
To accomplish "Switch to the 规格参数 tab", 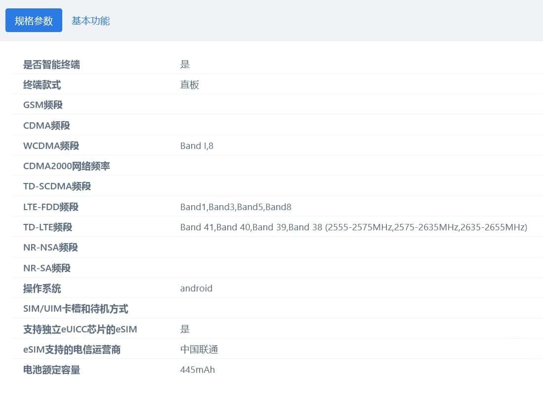I will pos(34,20).
